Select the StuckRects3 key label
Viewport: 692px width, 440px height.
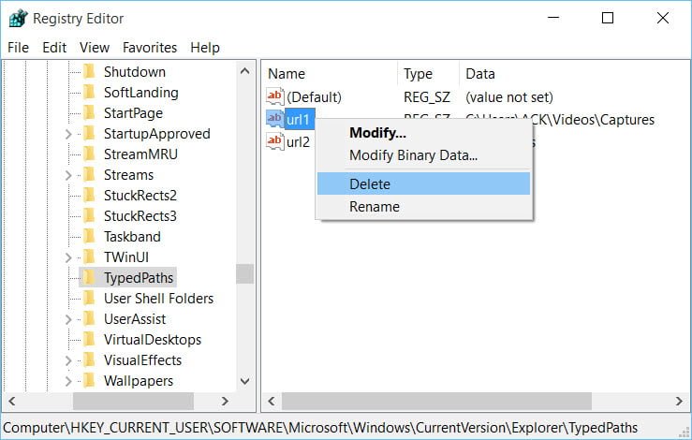tap(140, 216)
